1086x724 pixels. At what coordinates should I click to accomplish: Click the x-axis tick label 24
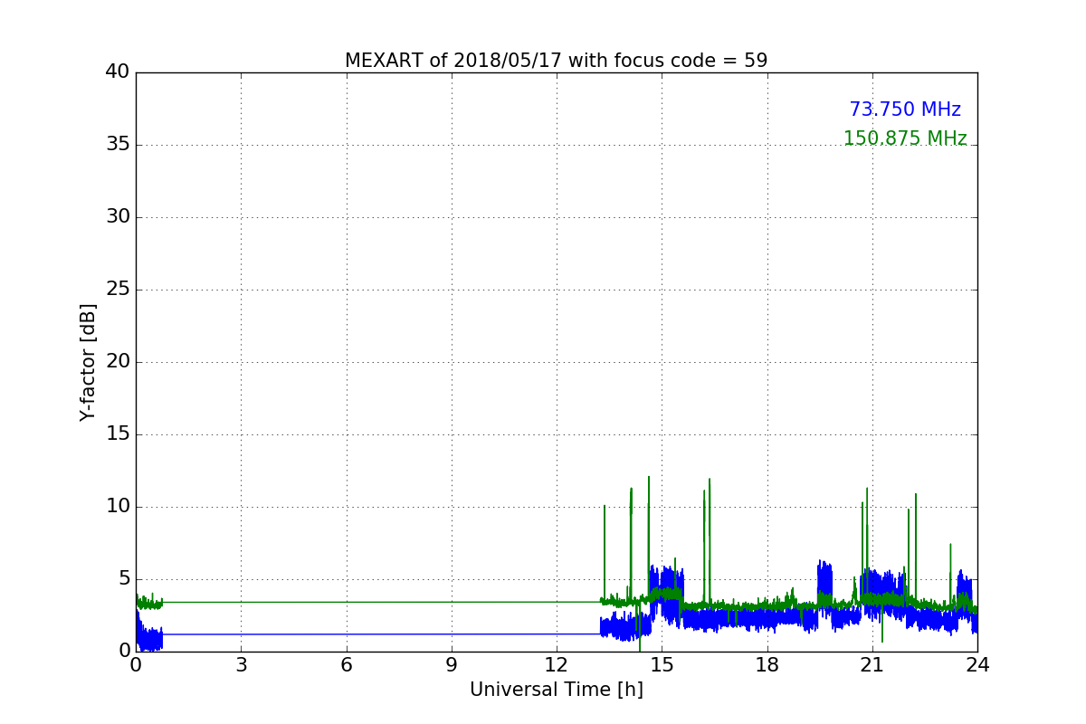click(977, 665)
